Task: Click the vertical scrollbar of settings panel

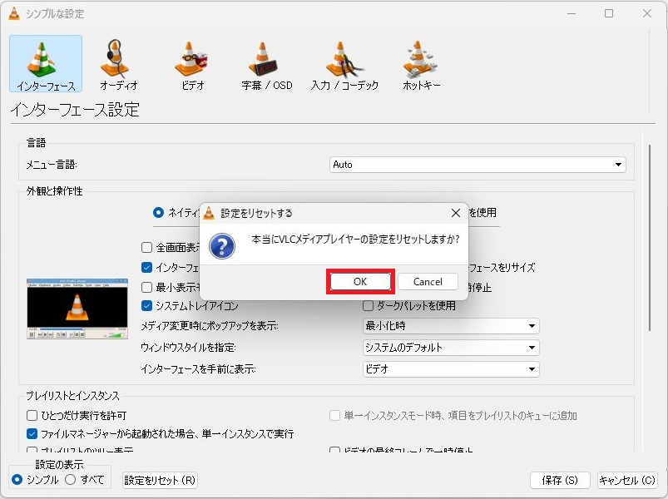Action: tap(650, 241)
